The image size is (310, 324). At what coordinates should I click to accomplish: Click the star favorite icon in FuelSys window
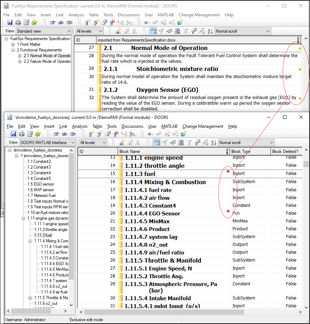(34, 22)
